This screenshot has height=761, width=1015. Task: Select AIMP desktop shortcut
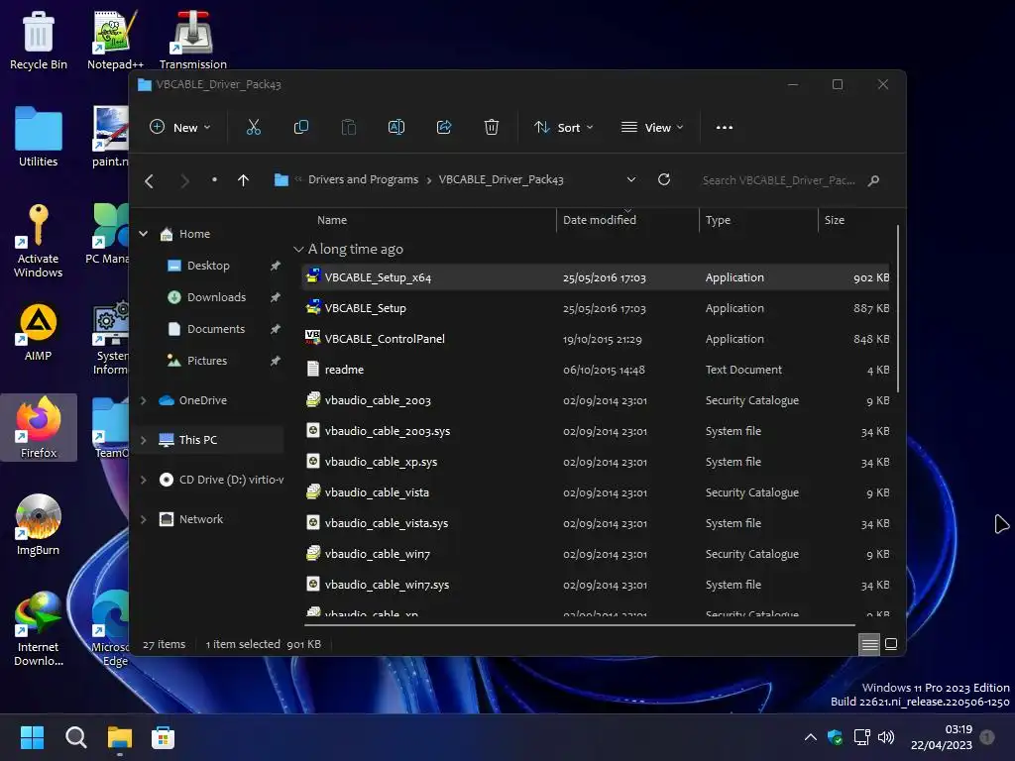click(39, 333)
